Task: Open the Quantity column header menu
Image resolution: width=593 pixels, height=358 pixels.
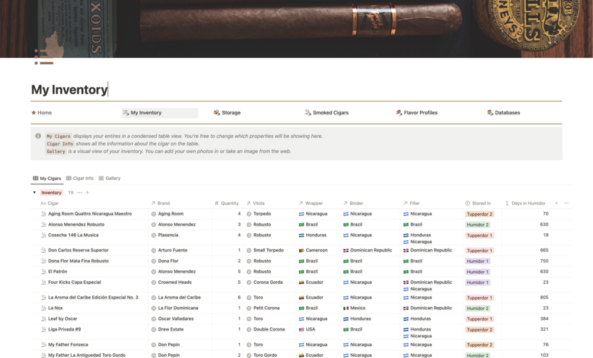Action: coord(227,203)
